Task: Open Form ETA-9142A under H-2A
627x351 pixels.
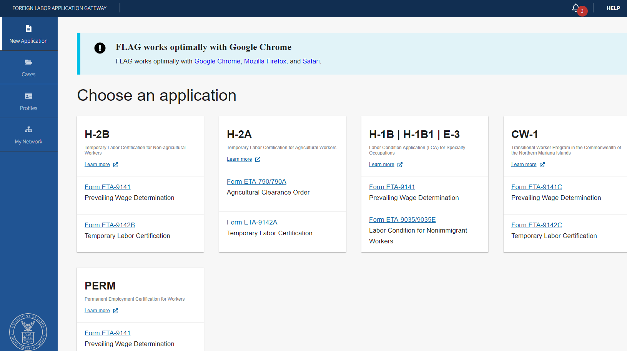Action: pos(252,222)
